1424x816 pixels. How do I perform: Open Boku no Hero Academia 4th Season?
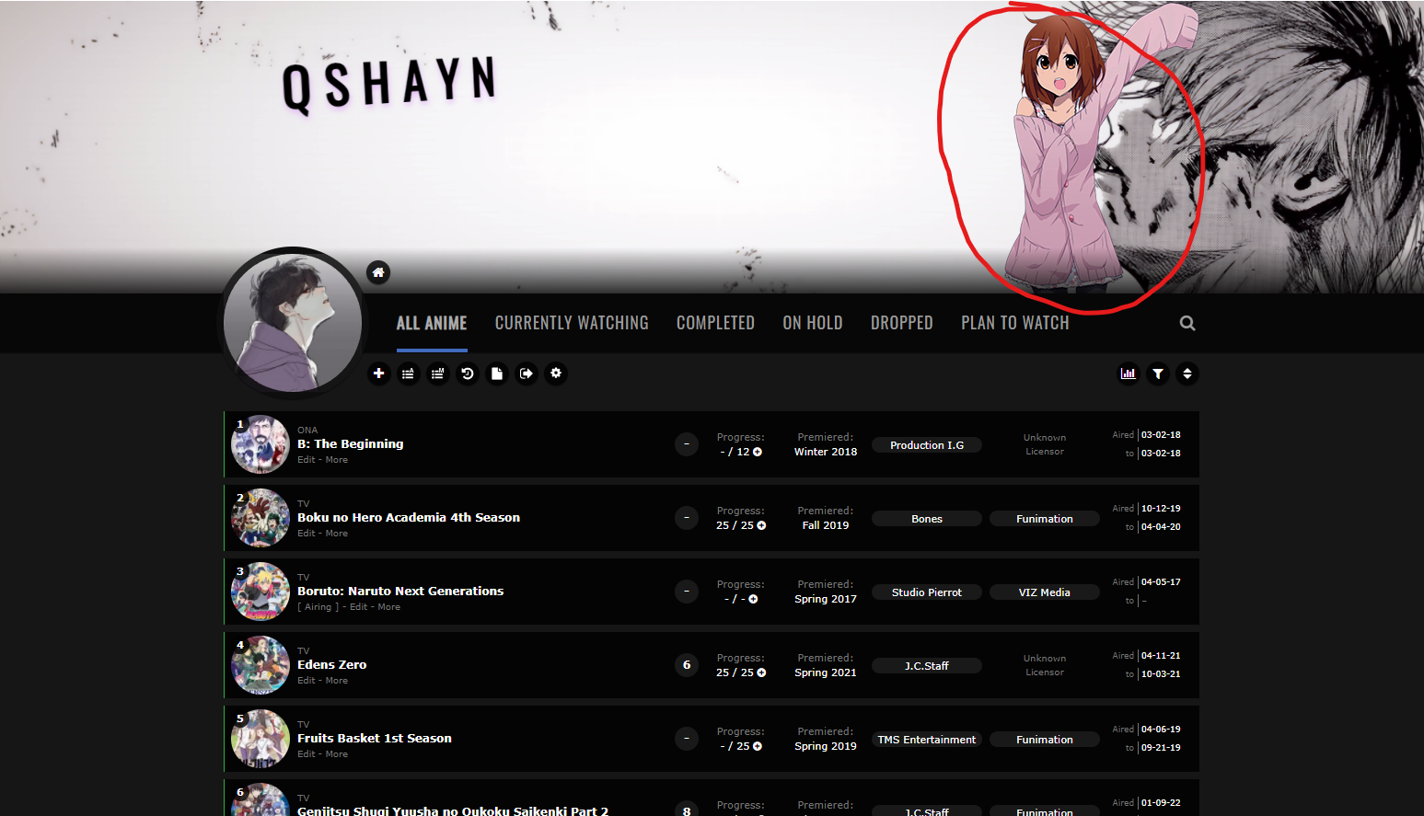coord(409,517)
